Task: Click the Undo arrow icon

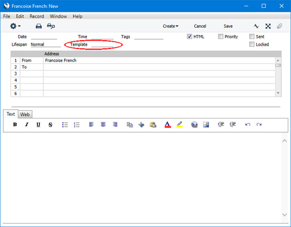Action: coord(248,125)
